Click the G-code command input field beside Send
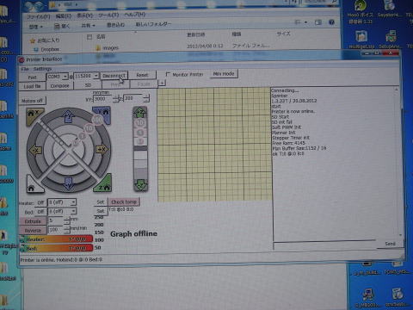 click(x=324, y=244)
